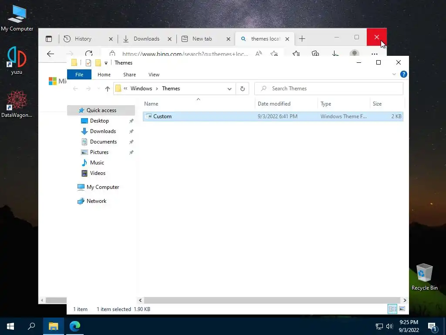Open the File menu in Explorer
The width and height of the screenshot is (446, 335).
pyautogui.click(x=79, y=75)
